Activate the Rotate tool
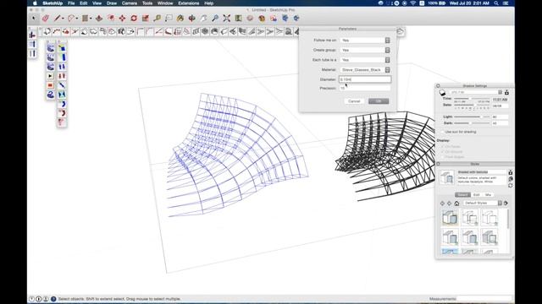This screenshot has height=304, width=542. click(134, 18)
